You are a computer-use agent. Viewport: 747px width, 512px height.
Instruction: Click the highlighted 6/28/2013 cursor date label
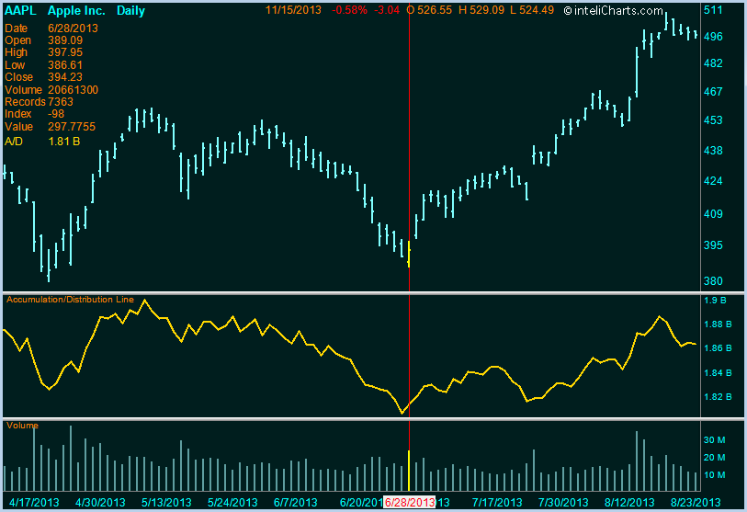coord(410,502)
